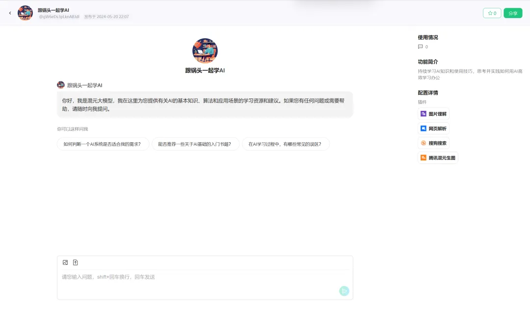Image resolution: width=530 pixels, height=311 pixels.
Task: Open the 图片理解 plugin
Action: pyautogui.click(x=433, y=114)
